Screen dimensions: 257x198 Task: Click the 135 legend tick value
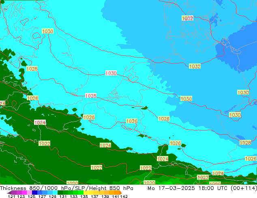tap(84, 196)
